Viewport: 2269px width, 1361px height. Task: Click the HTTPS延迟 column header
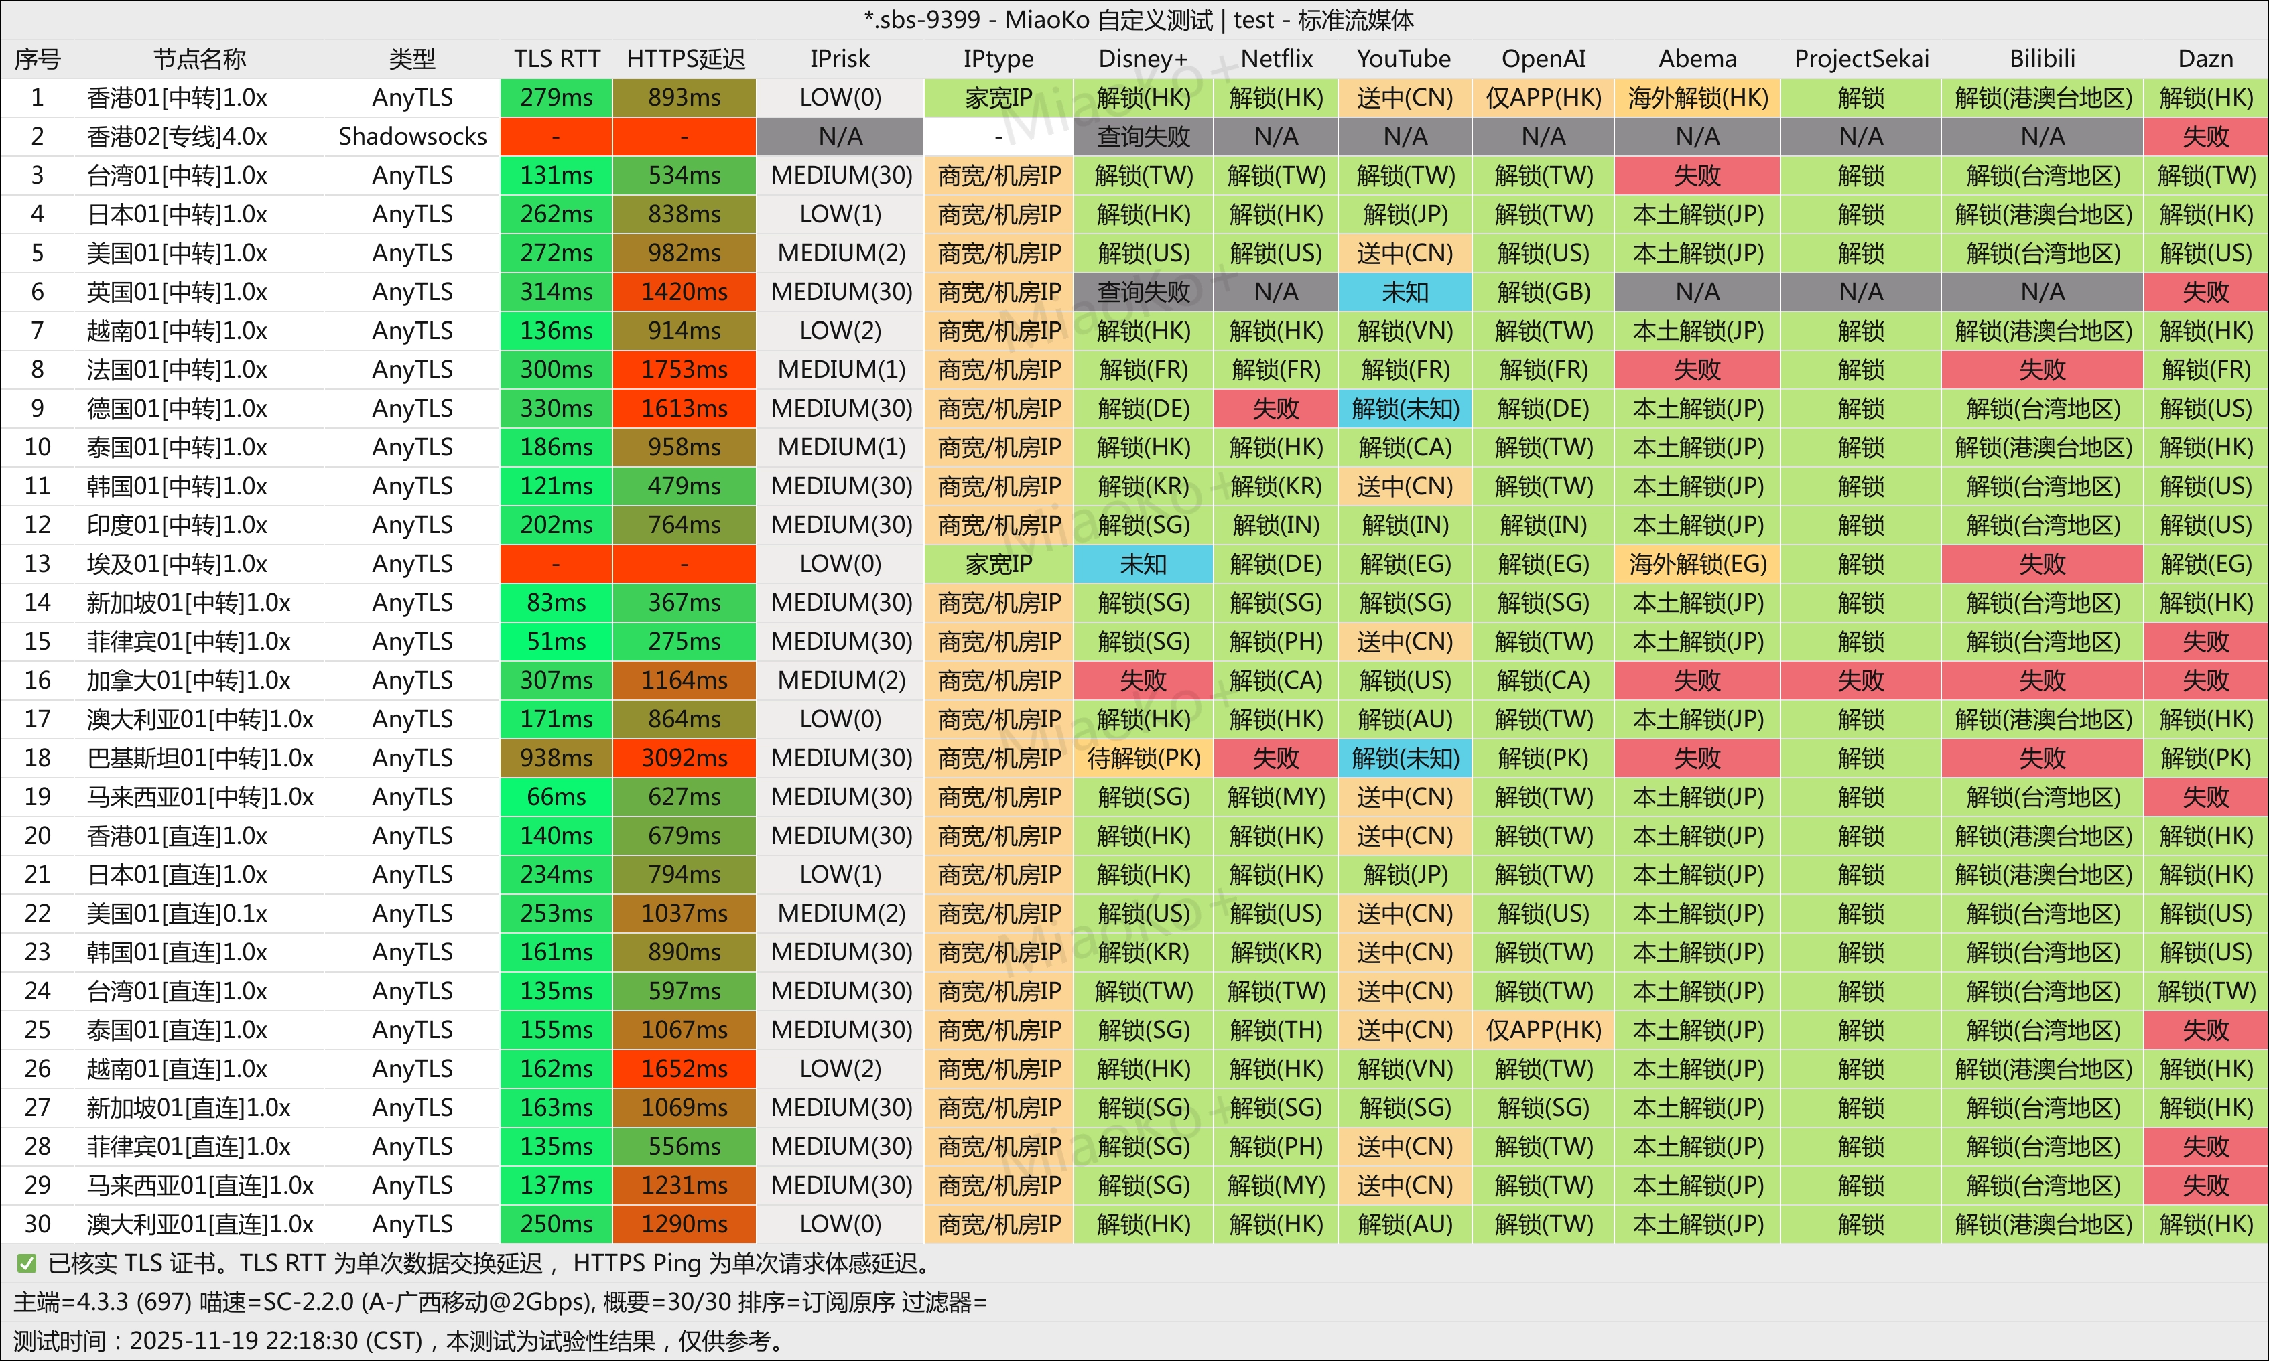click(684, 59)
